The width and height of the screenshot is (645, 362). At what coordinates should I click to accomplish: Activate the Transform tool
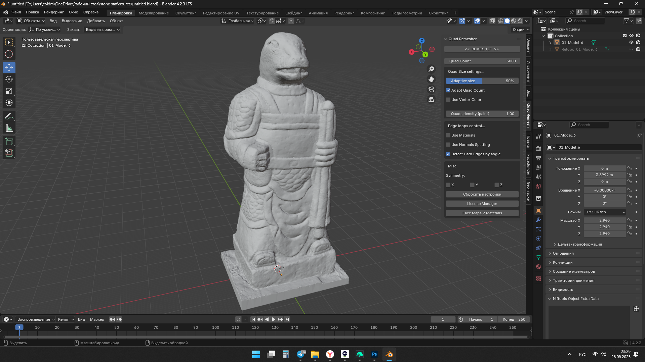click(9, 103)
